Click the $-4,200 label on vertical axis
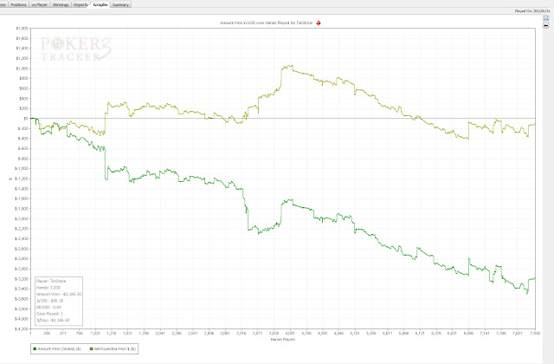Image resolution: width=554 pixels, height=364 pixels. click(21, 329)
